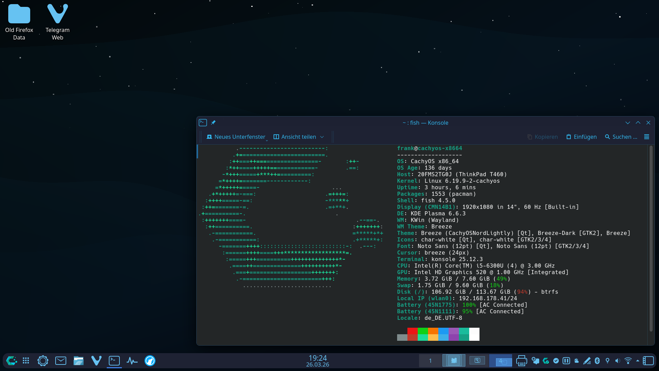Open the Ansicht teilen dropdown arrow
The image size is (659, 371).
click(322, 137)
